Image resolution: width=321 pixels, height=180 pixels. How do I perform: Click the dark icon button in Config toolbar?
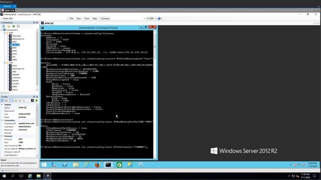32,100
